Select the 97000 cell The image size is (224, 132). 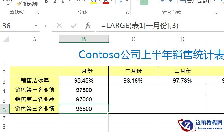pos(84,99)
